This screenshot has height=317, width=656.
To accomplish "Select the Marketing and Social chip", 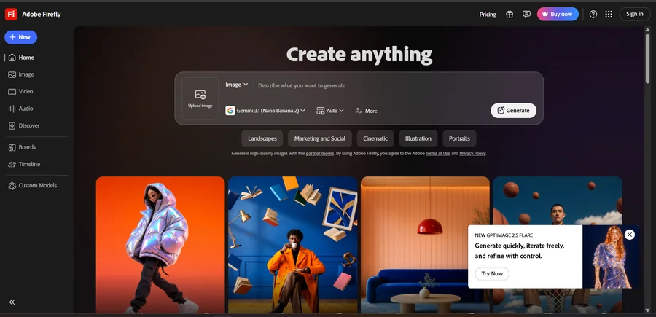I will [x=320, y=138].
